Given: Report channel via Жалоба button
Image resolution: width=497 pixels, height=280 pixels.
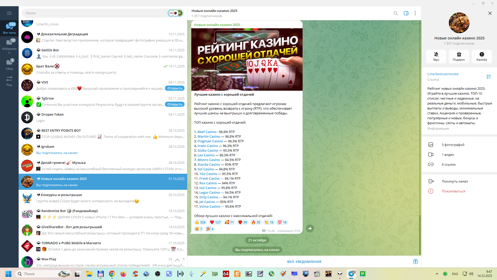Looking at the screenshot, I should (x=481, y=56).
